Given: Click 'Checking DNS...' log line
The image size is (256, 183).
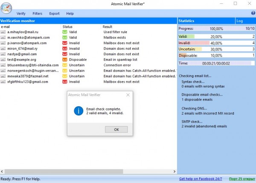Looking at the screenshot, I should [194, 108].
